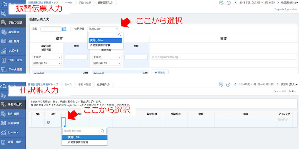Click the tag icon under メモ/タグ column
The width and height of the screenshot is (299, 149).
tap(283, 120)
